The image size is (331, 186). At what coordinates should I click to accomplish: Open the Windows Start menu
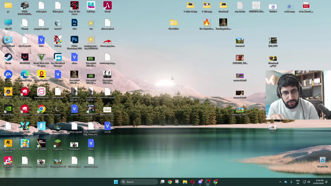pos(116,182)
